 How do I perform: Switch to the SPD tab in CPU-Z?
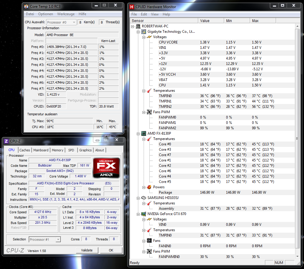click(71, 150)
